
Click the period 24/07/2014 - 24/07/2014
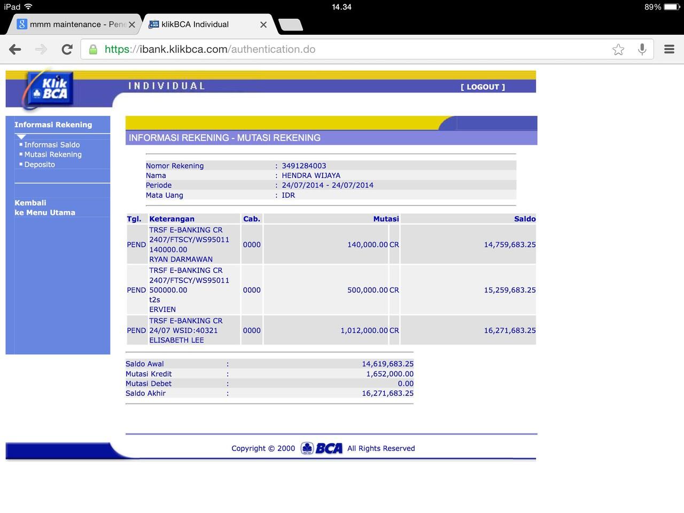pos(328,185)
